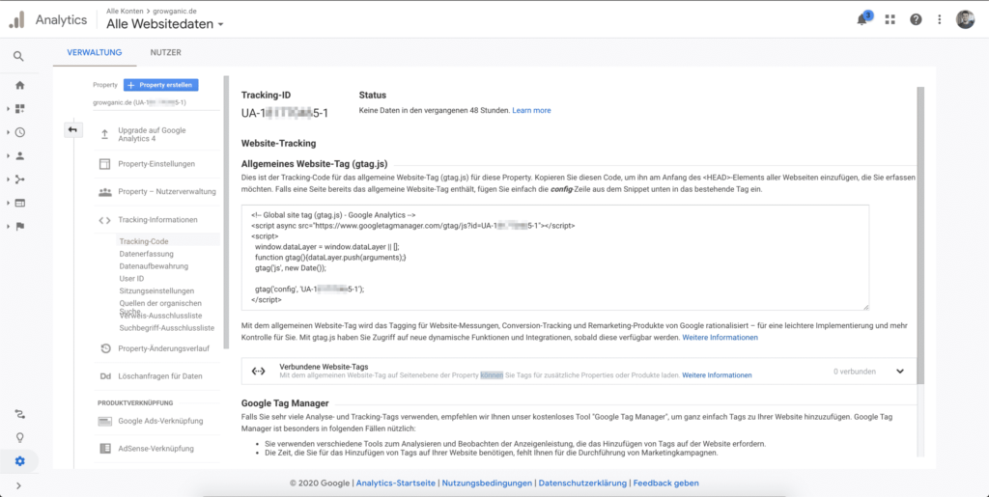Click the back arrow button in admin column

pos(72,129)
